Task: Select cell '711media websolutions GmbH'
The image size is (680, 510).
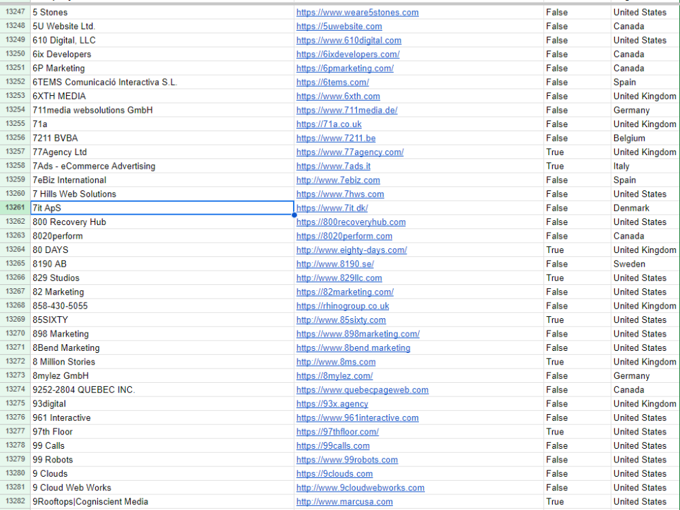Action: [163, 110]
